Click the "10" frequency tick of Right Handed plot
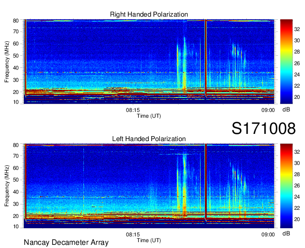 pos(16,102)
